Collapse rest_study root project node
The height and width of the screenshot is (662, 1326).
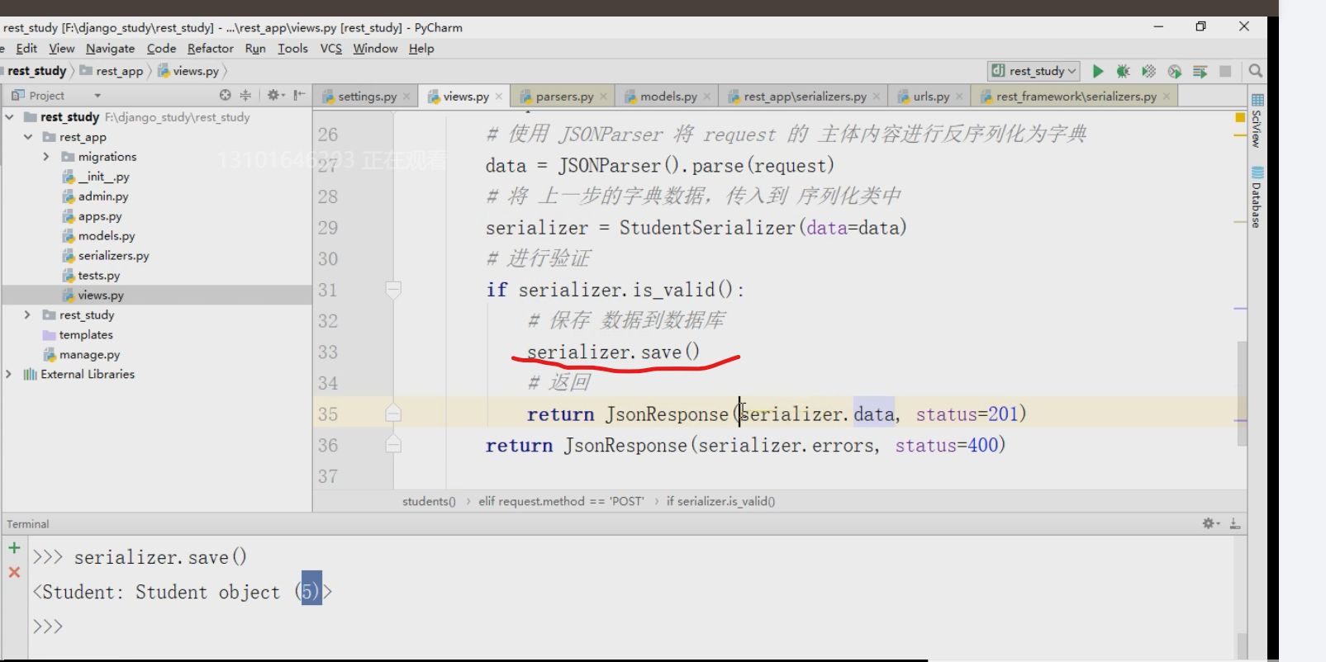10,117
